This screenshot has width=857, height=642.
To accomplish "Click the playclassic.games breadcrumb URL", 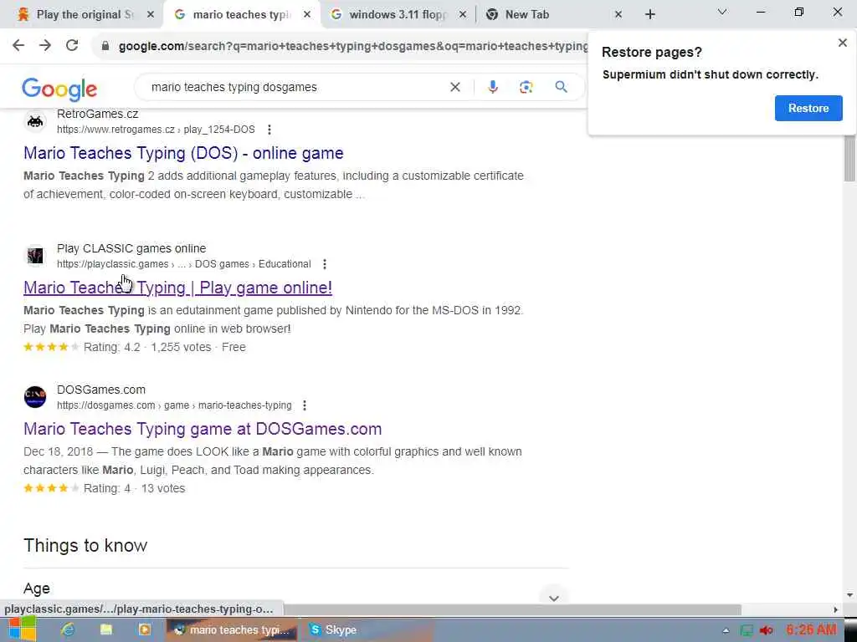I will click(183, 264).
